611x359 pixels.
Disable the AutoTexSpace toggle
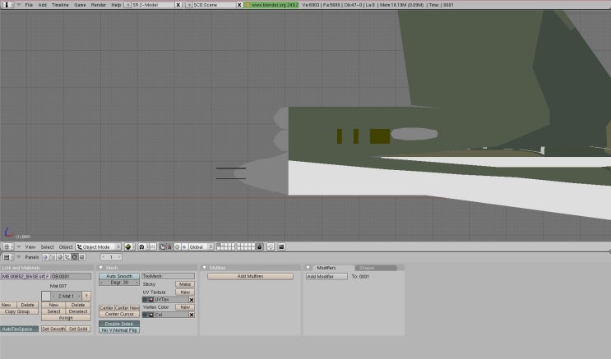click(x=19, y=329)
